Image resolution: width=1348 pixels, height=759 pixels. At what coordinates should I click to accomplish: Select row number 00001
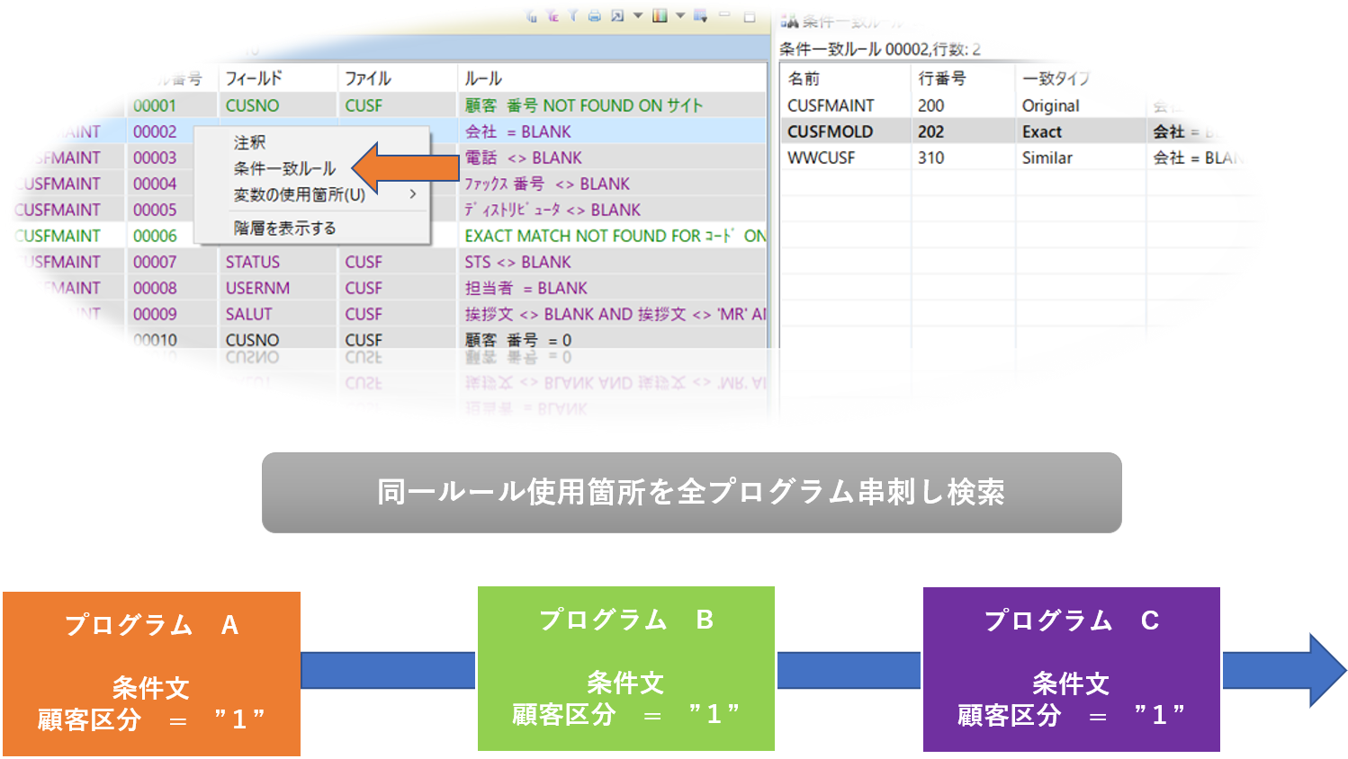click(x=155, y=105)
